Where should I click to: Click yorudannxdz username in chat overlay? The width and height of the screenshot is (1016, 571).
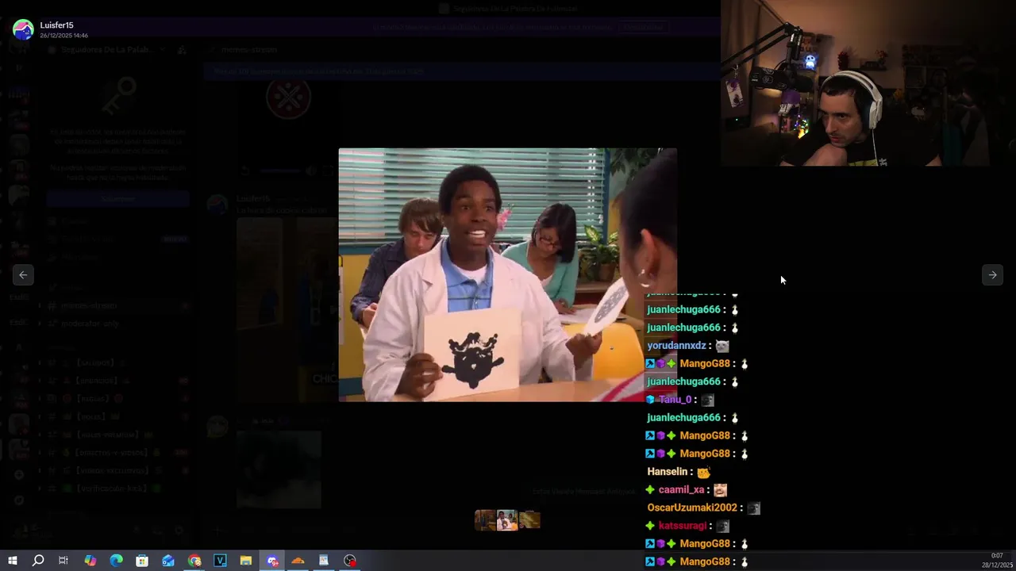[x=676, y=346]
